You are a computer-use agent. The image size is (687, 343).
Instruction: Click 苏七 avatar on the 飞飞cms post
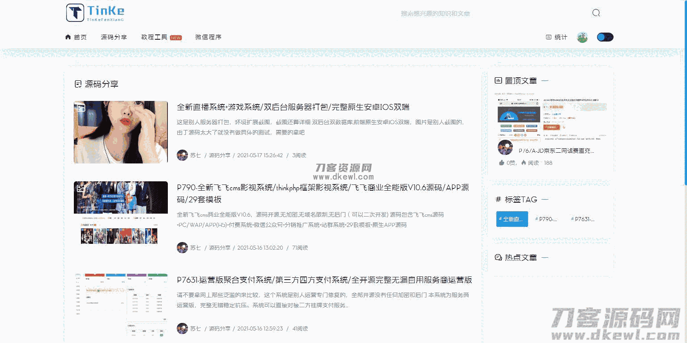pyautogui.click(x=182, y=247)
